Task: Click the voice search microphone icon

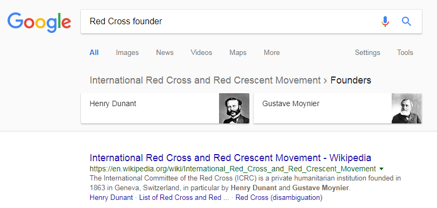Action: click(385, 22)
